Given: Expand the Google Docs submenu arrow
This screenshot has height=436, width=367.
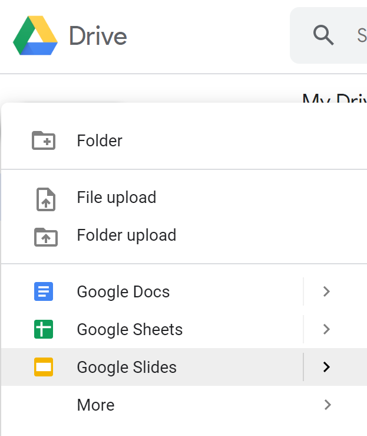Looking at the screenshot, I should (x=327, y=291).
